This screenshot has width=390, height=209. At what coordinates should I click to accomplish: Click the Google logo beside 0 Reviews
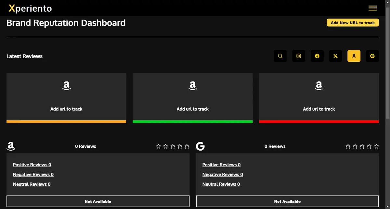[200, 146]
